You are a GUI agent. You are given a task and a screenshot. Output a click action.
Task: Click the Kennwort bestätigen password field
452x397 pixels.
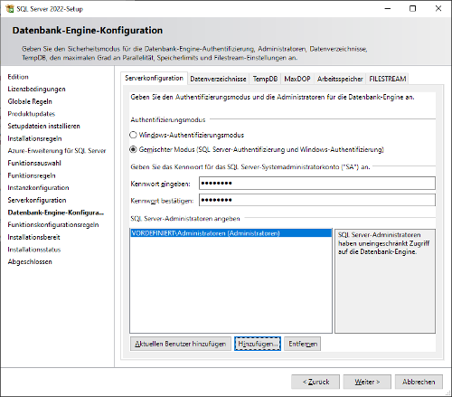click(317, 200)
